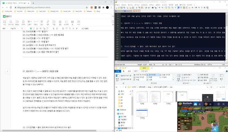Open the Hack_Info bookmark folder
This screenshot has width=228, height=132.
[41, 11]
